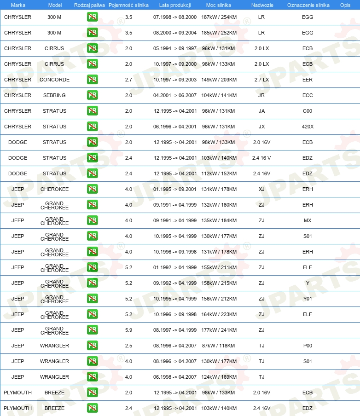Click the 104kW / 141KM power cell

[219, 95]
